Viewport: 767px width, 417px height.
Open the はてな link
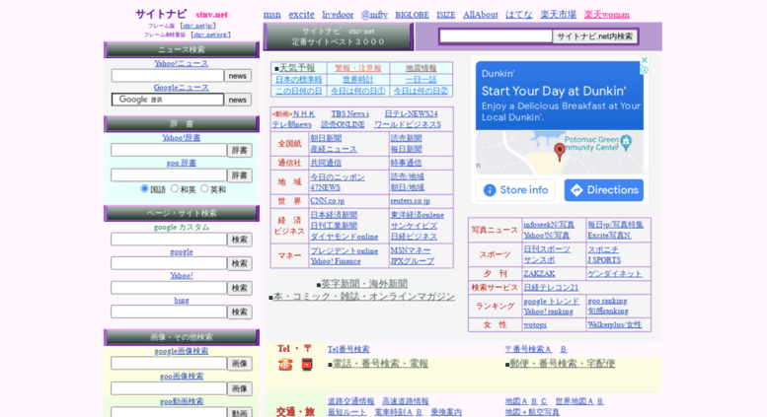click(x=519, y=15)
